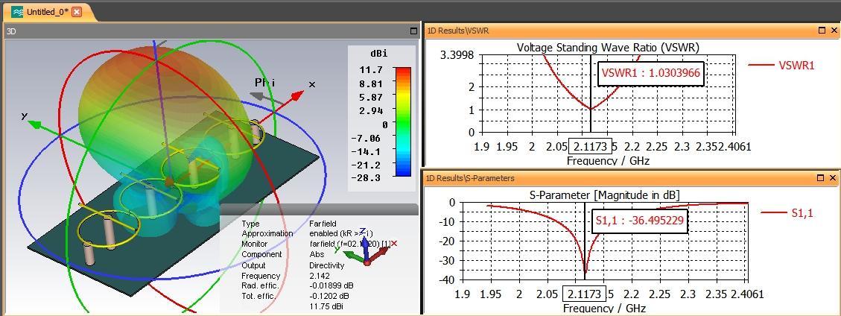Click the coordinate axis triad in 3D view
The image size is (841, 316).
[x=366, y=247]
